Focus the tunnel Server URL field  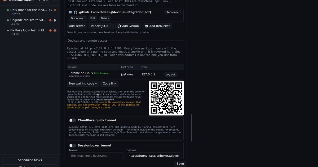click(154, 156)
